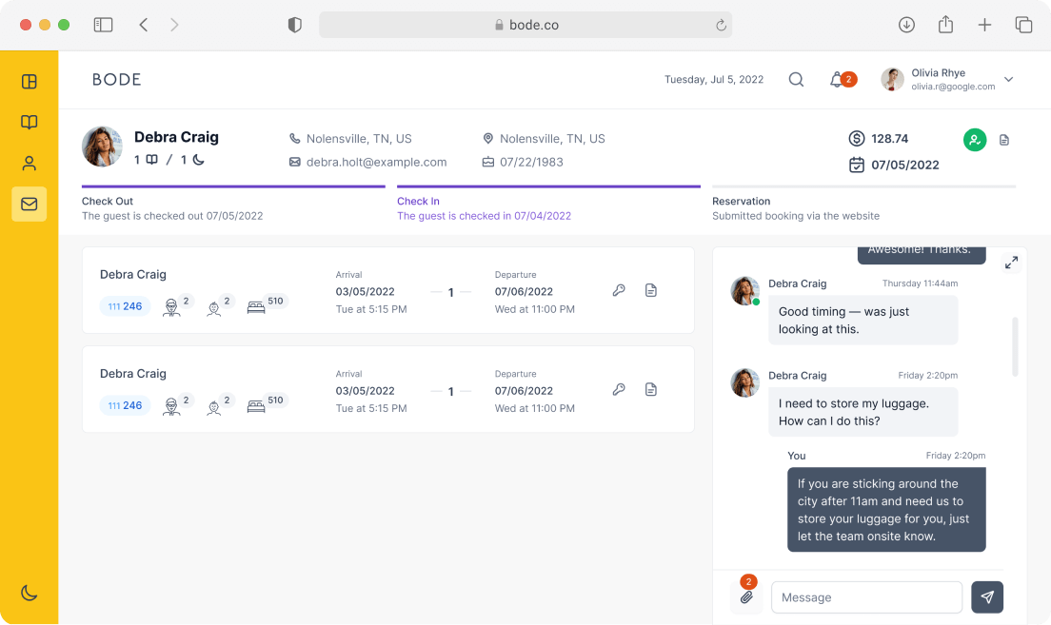Click the adults icon in first booking card
Screen dimensions: 1051x625
[x=171, y=307]
